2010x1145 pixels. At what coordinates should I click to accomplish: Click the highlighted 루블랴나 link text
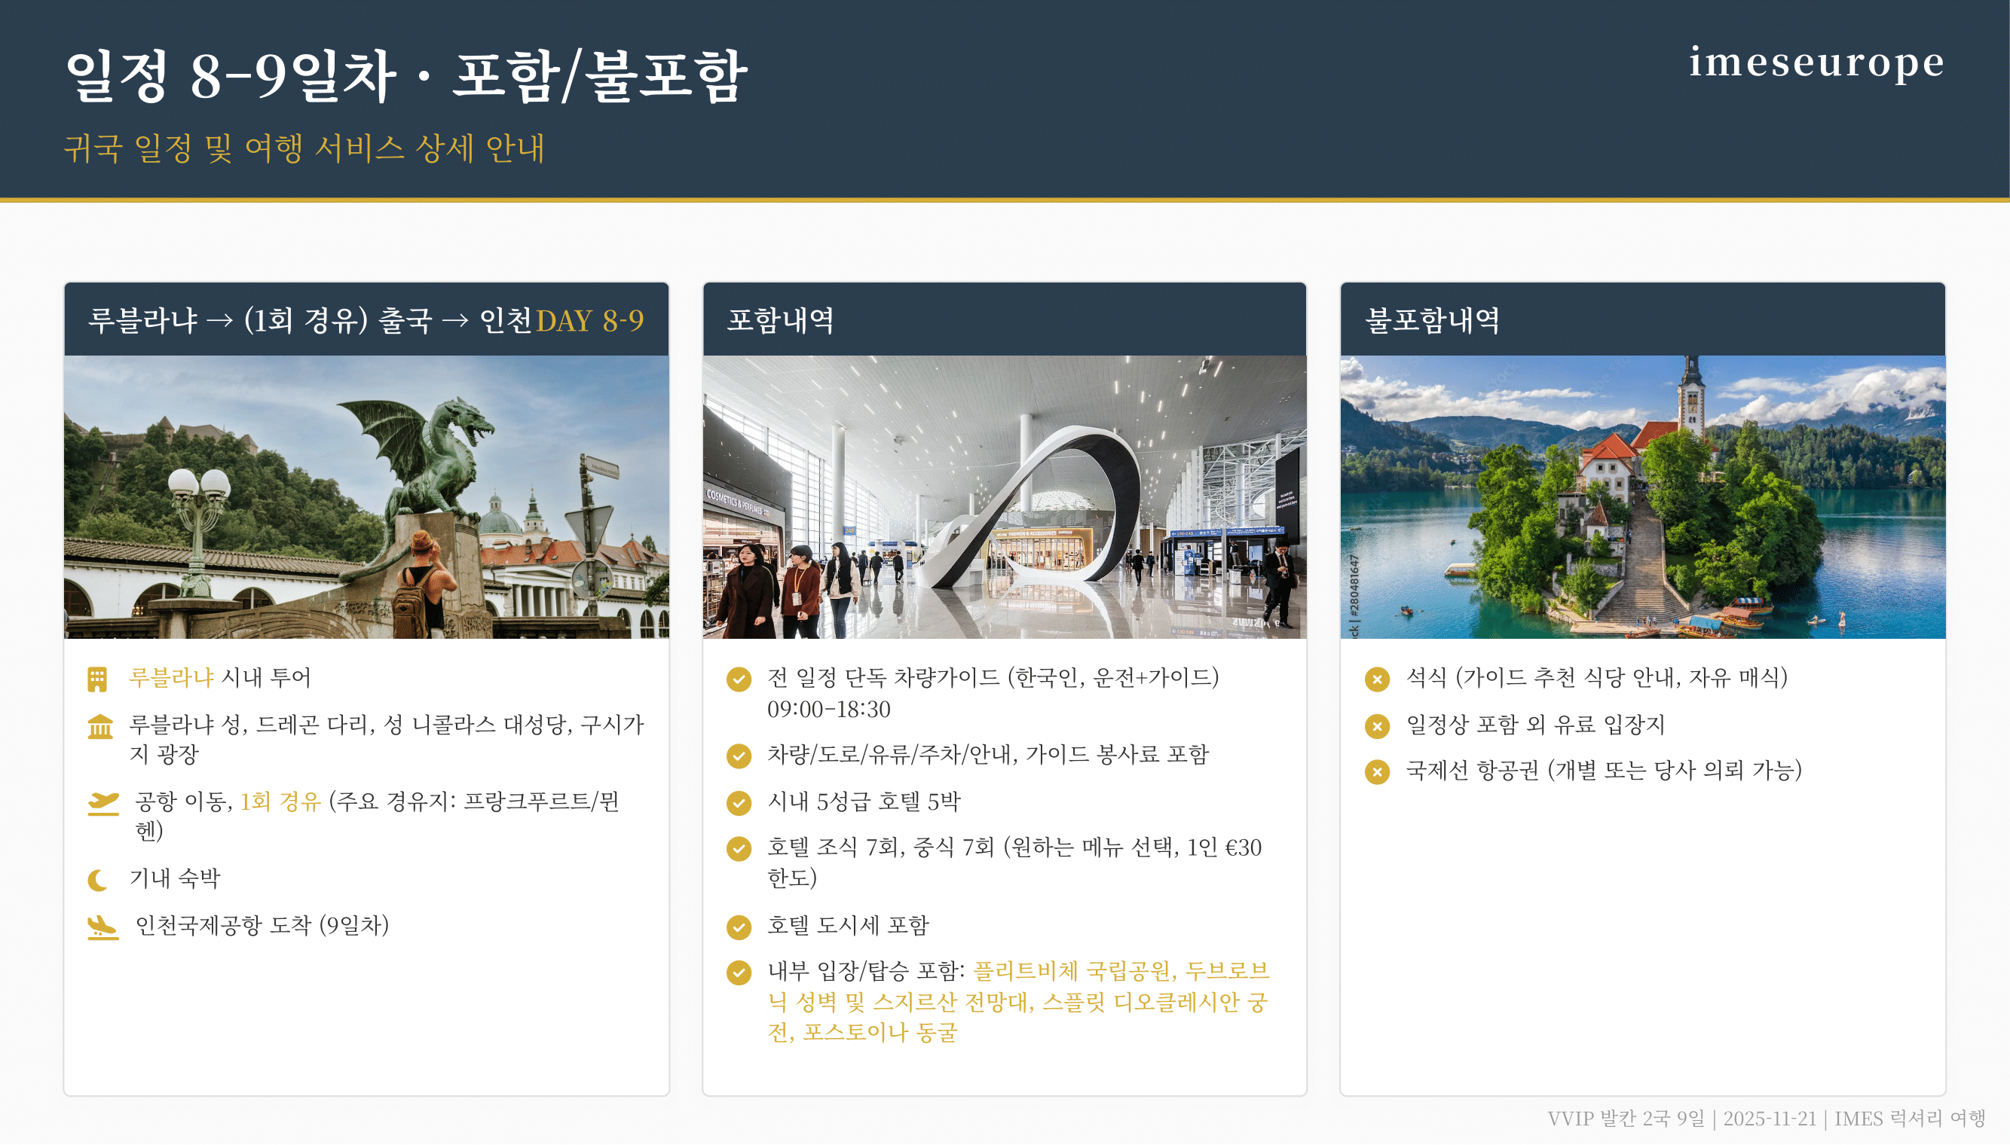point(171,677)
